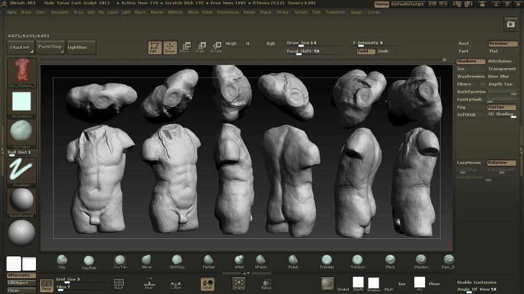Toggle the Zadd button

[x=366, y=51]
